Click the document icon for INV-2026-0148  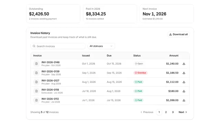tap(36, 63)
